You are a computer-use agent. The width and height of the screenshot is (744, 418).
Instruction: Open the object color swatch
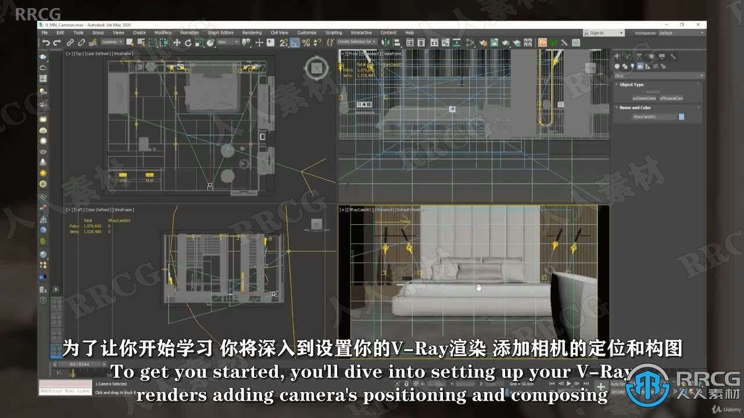tap(682, 117)
